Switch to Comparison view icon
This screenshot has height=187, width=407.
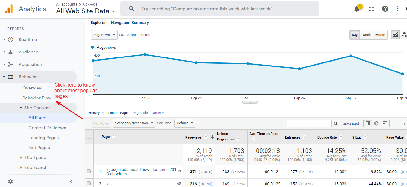394,123
